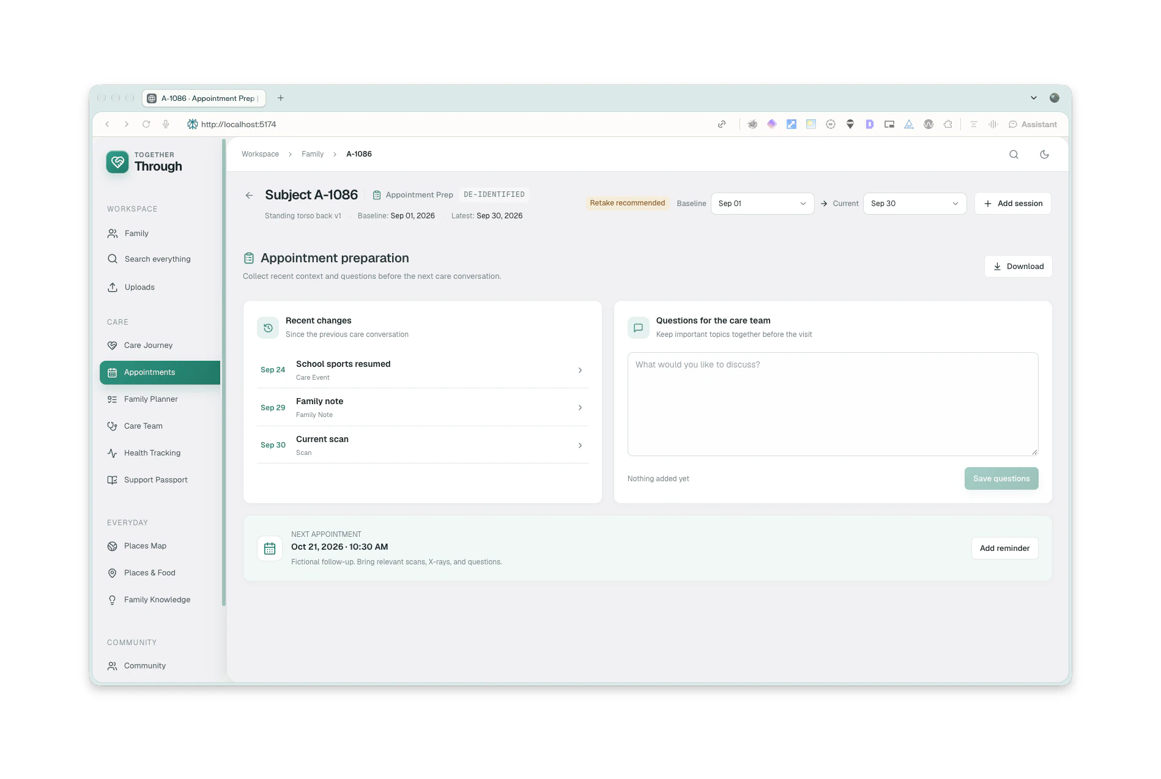Focus the care team questions text area

[833, 404]
